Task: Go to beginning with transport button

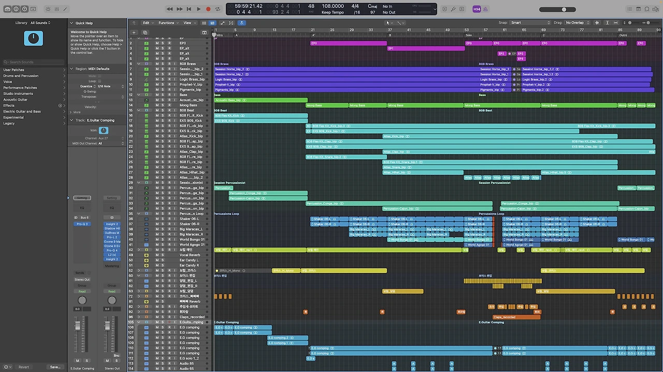Action: coord(189,9)
